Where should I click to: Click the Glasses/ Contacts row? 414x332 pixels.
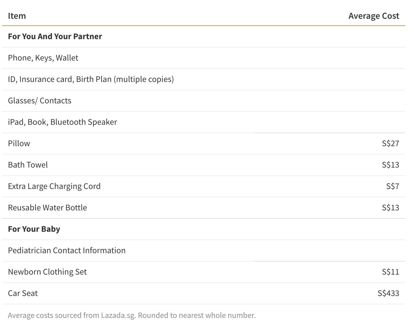click(204, 101)
